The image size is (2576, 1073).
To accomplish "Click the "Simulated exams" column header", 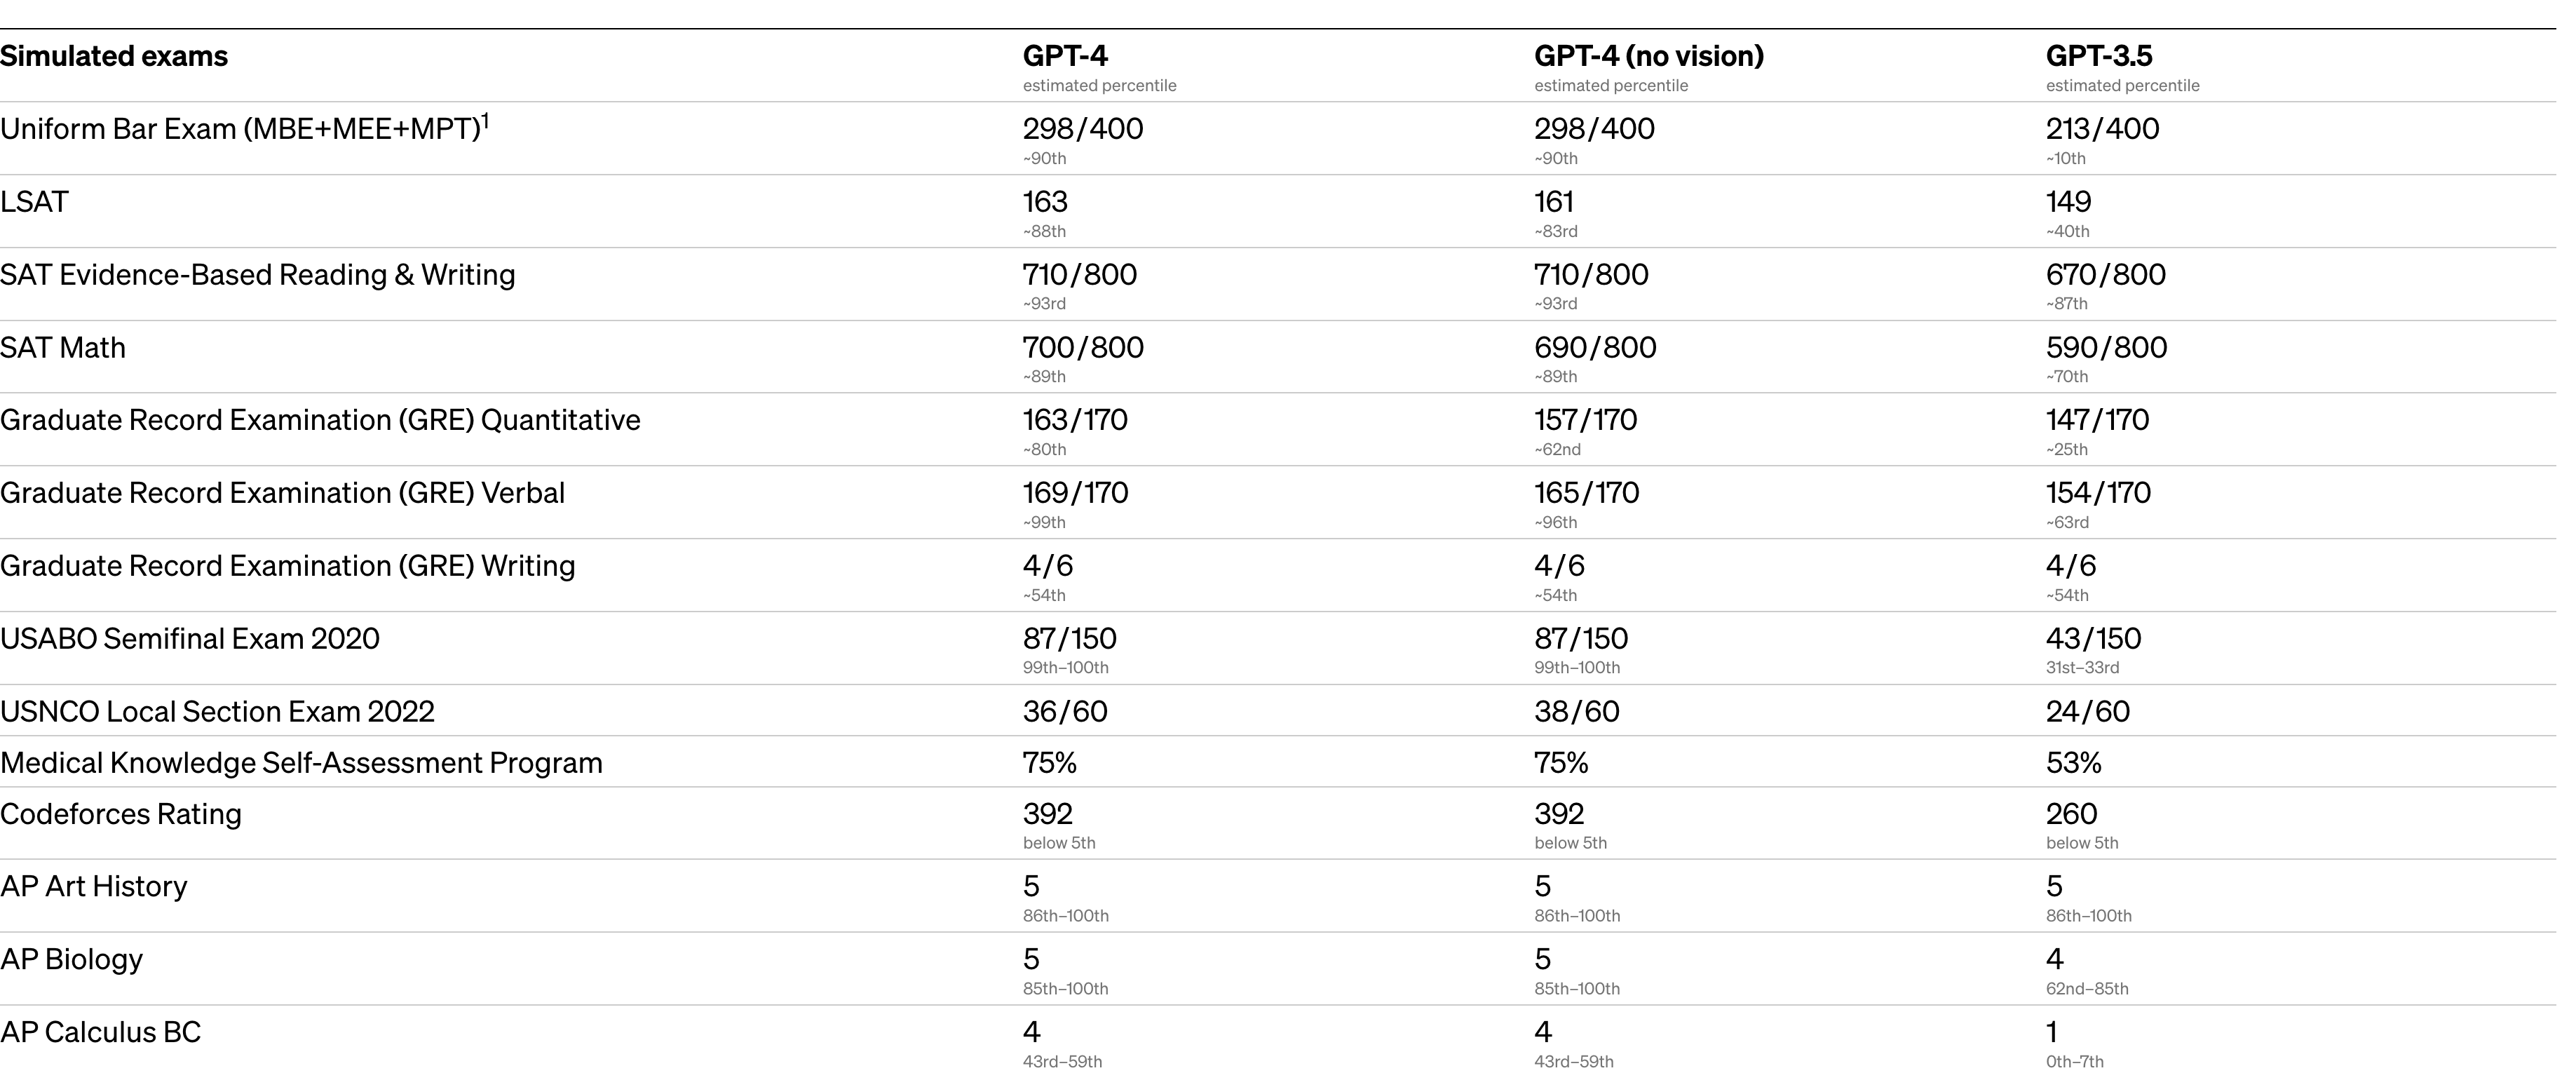I will [x=114, y=56].
